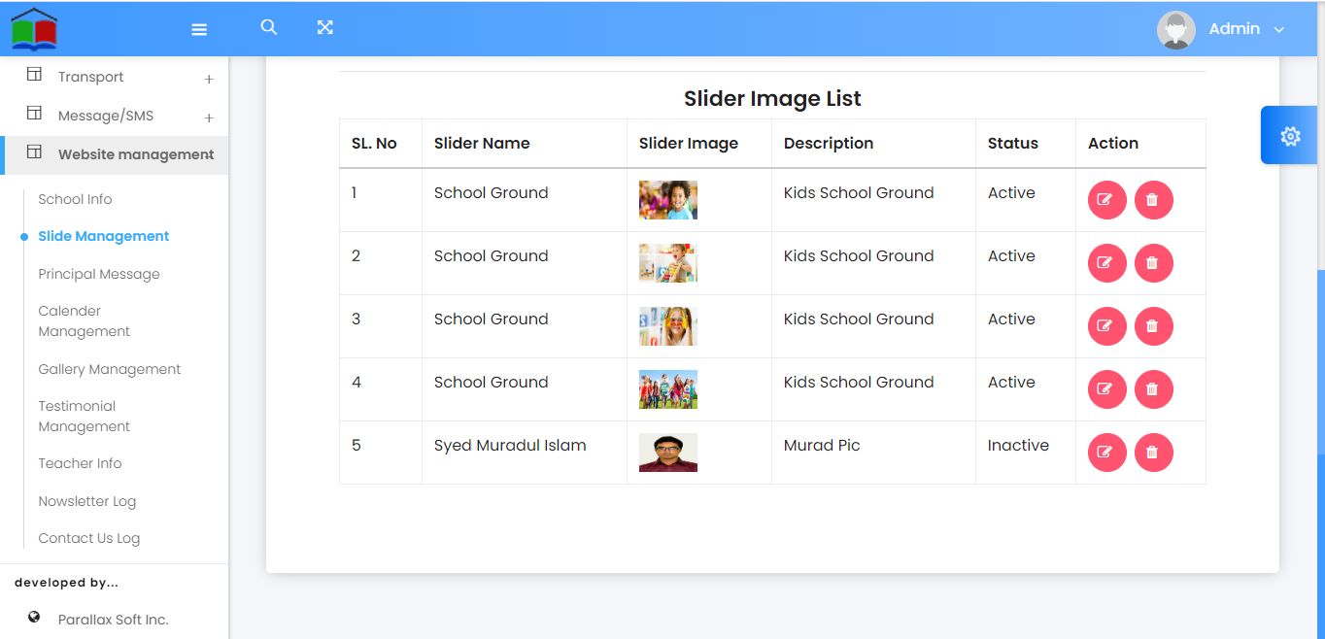Open the Principal Message page
The width and height of the screenshot is (1325, 639).
98,274
